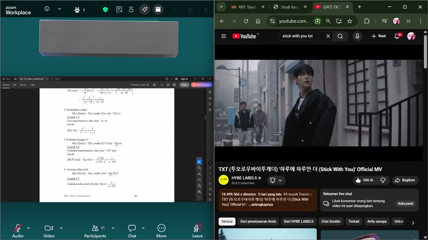Open YouTube notifications bell
The image size is (428, 240).
coord(397,36)
